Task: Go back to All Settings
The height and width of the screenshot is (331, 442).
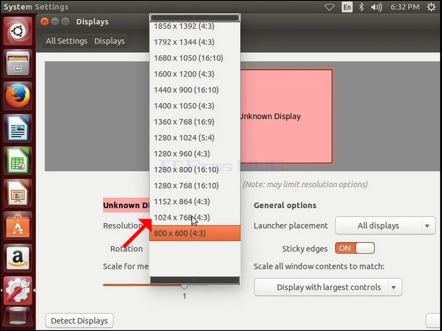Action: (67, 41)
